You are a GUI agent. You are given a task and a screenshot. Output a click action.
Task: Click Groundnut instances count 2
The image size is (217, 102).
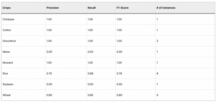[x=157, y=41]
